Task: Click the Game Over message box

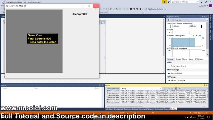Action: tap(42, 39)
